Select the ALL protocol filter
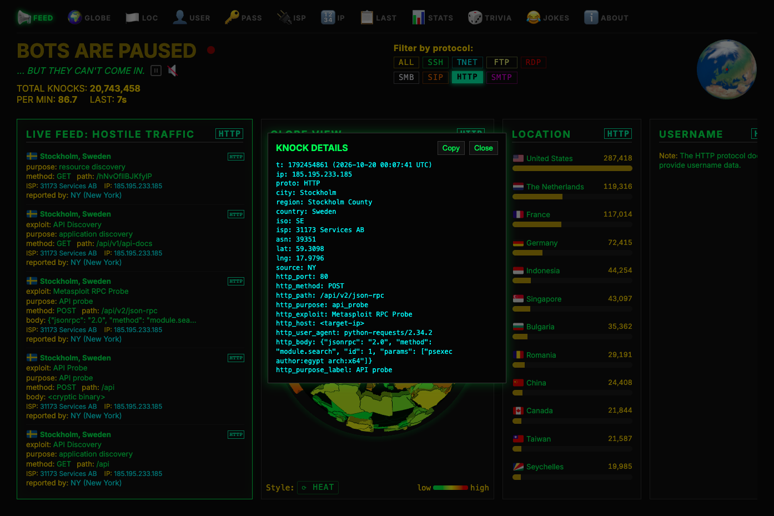Screen dimensions: 774x516 pyautogui.click(x=406, y=62)
